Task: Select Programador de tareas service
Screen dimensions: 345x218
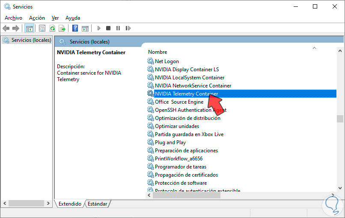Action: 181,167
